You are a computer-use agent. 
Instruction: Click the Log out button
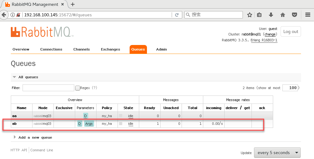tap(290, 31)
